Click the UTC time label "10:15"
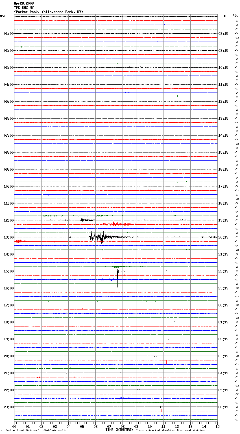240x434 pixels. (x=223, y=68)
